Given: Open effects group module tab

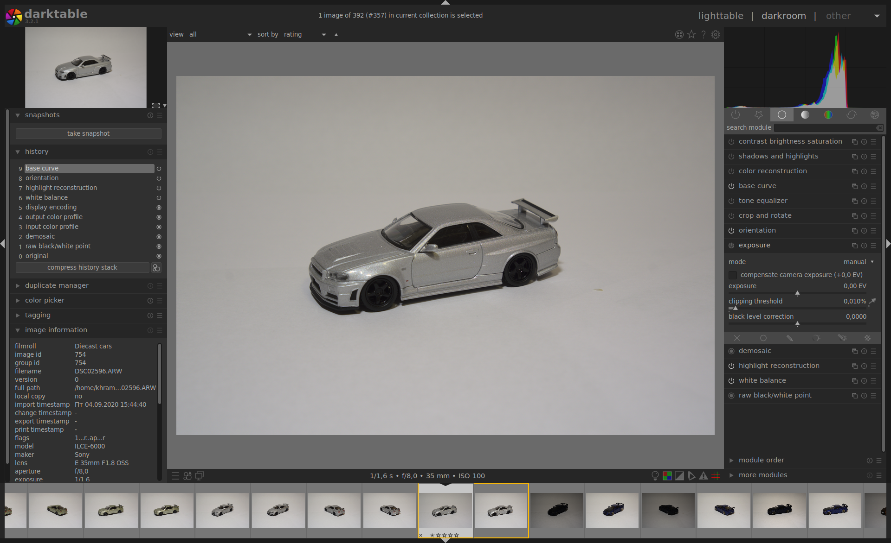Looking at the screenshot, I should [875, 114].
